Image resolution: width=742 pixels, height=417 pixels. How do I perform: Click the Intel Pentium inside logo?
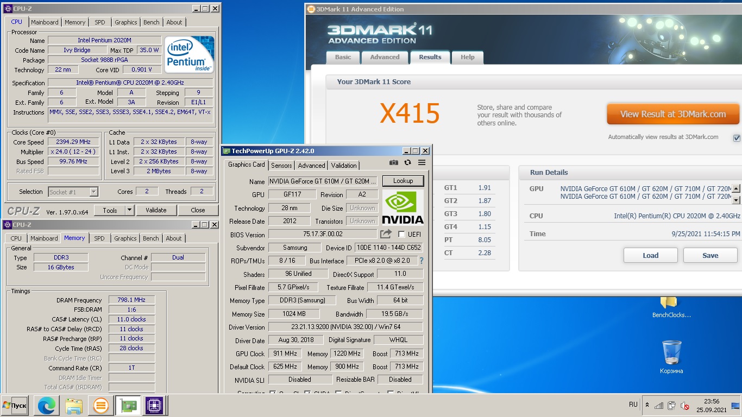189,54
